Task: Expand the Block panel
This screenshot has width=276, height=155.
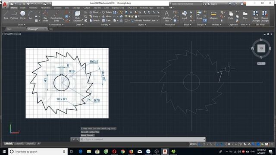Action: (x=188, y=25)
